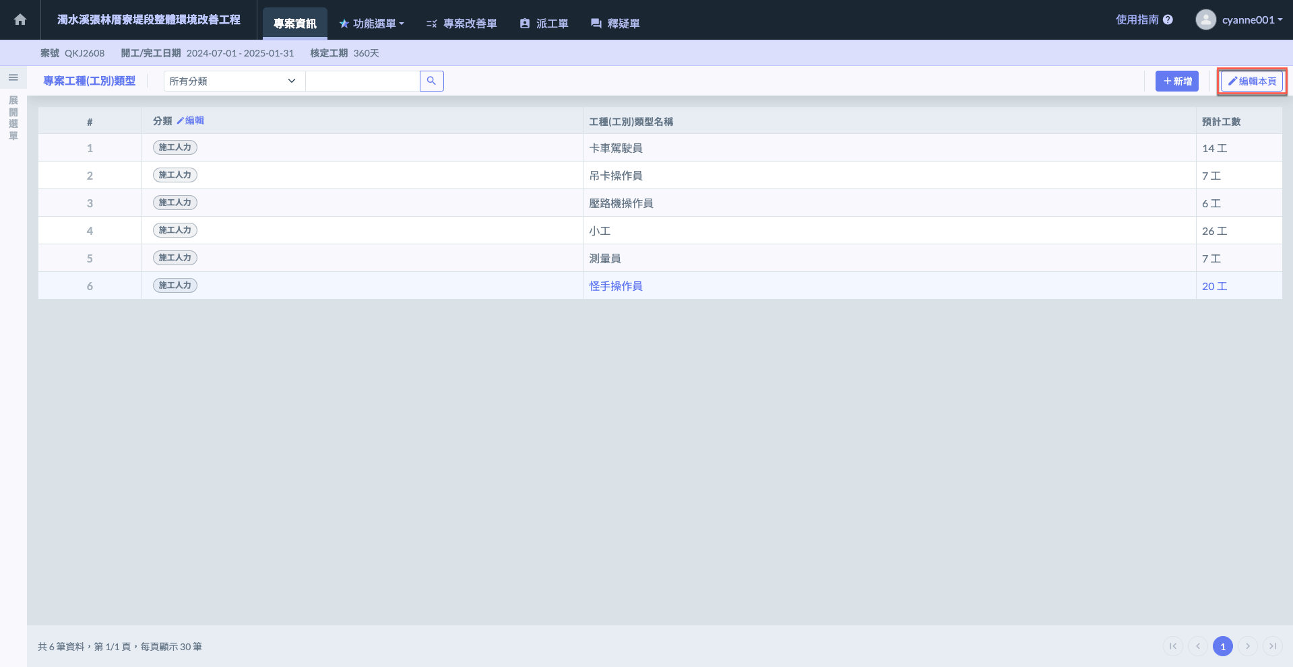Image resolution: width=1293 pixels, height=667 pixels.
Task: Go to the next page arrow
Action: (1248, 646)
